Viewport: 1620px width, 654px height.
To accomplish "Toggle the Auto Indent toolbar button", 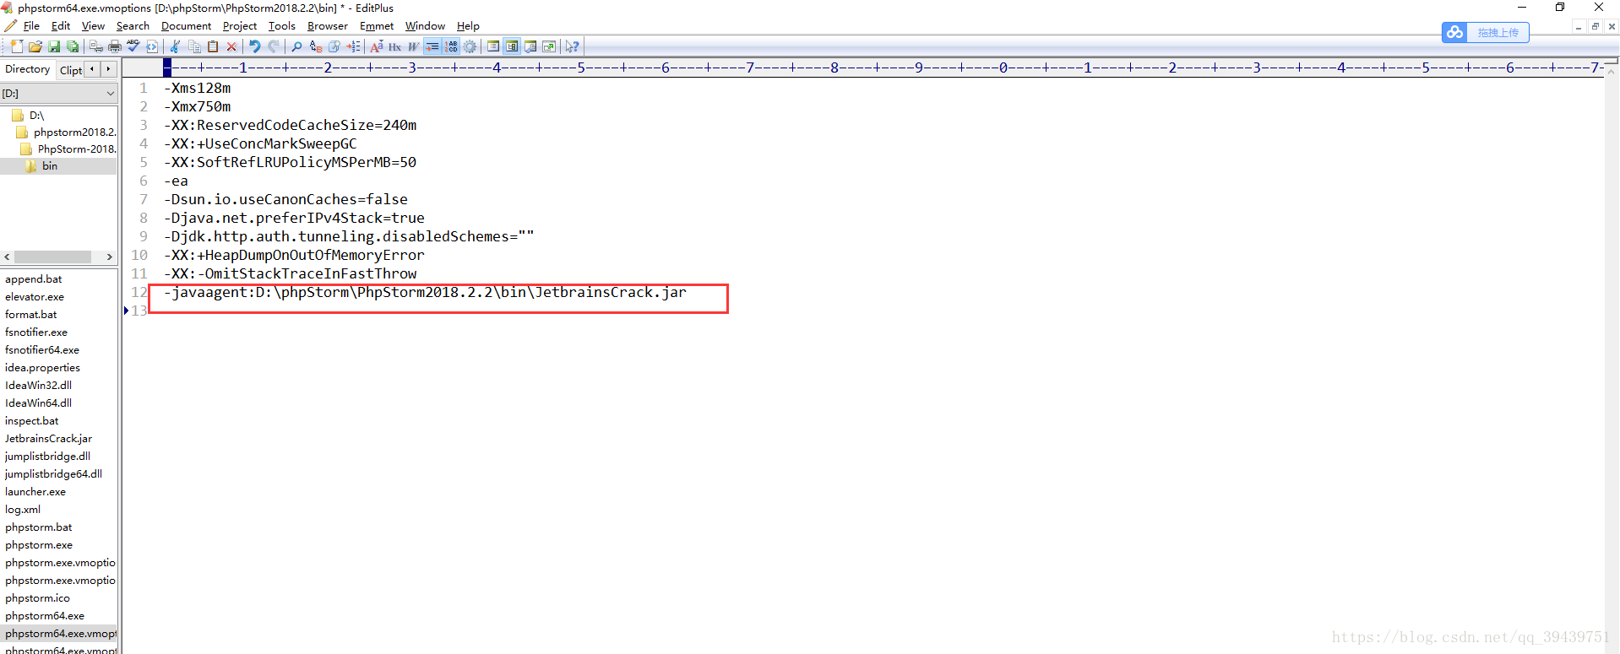I will pos(432,46).
